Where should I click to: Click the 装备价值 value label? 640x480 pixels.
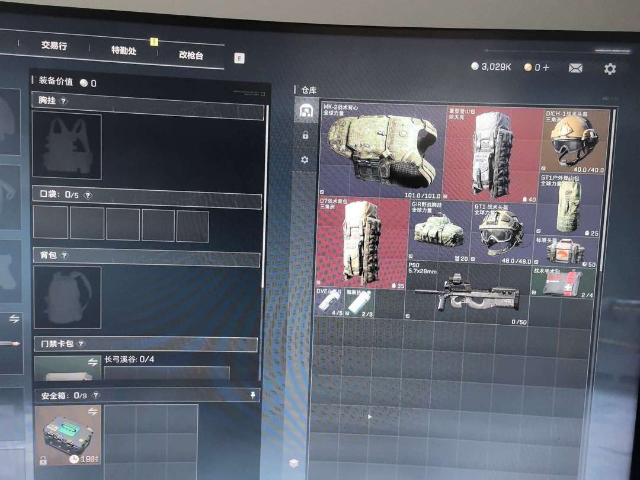click(68, 82)
